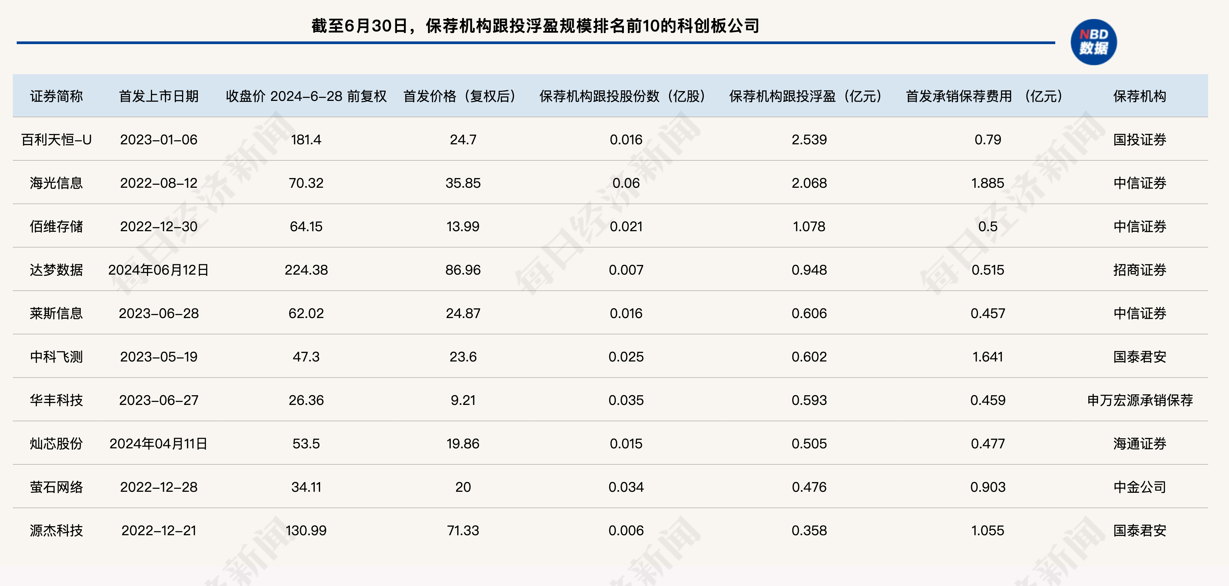Click underwriting fee 0.903

pyautogui.click(x=988, y=487)
